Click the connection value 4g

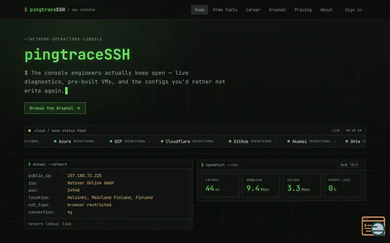click(70, 212)
